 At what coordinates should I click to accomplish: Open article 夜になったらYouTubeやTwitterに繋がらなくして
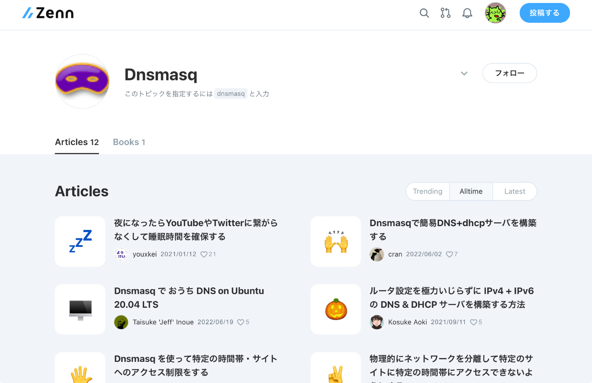[196, 230]
